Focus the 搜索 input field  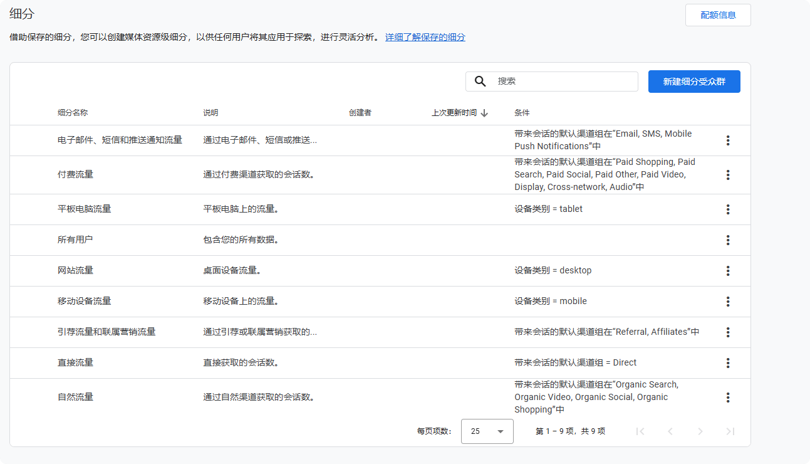pos(564,82)
